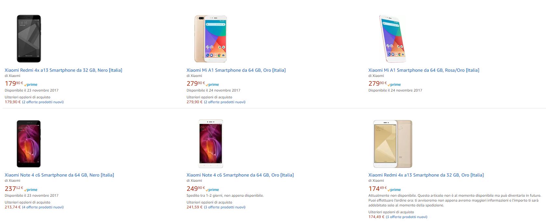The height and width of the screenshot is (222, 546).
Task: Click Prime badge beside 174,49 € price
Action: click(x=395, y=190)
